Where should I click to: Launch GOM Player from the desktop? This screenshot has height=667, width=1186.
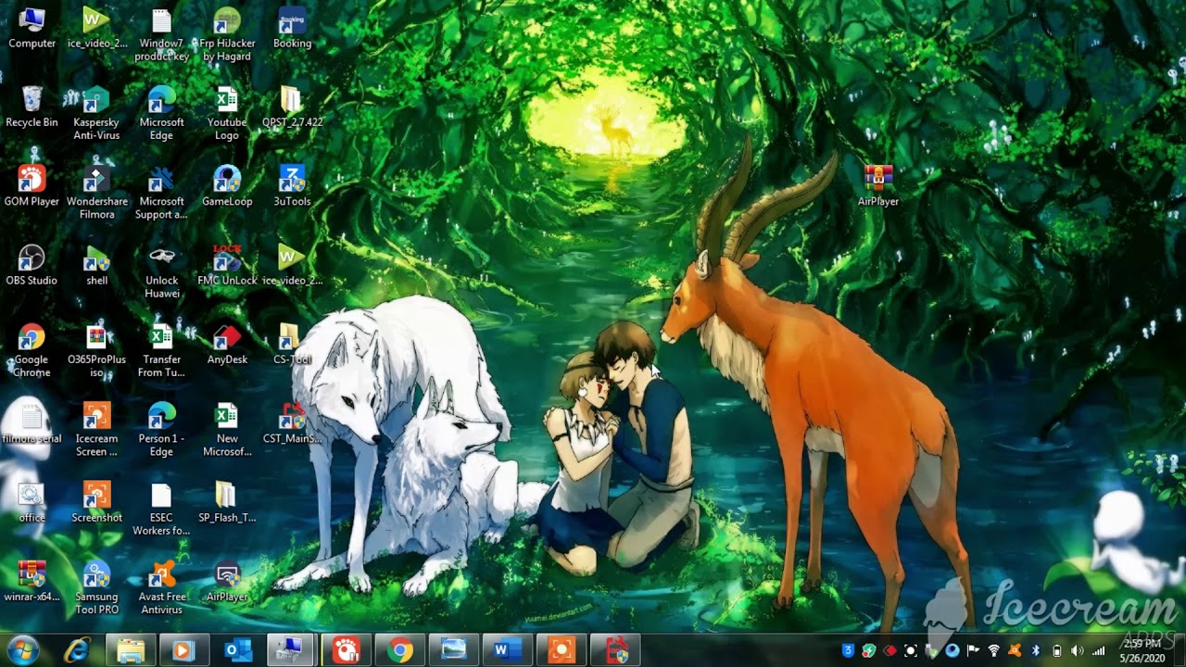pyautogui.click(x=32, y=185)
